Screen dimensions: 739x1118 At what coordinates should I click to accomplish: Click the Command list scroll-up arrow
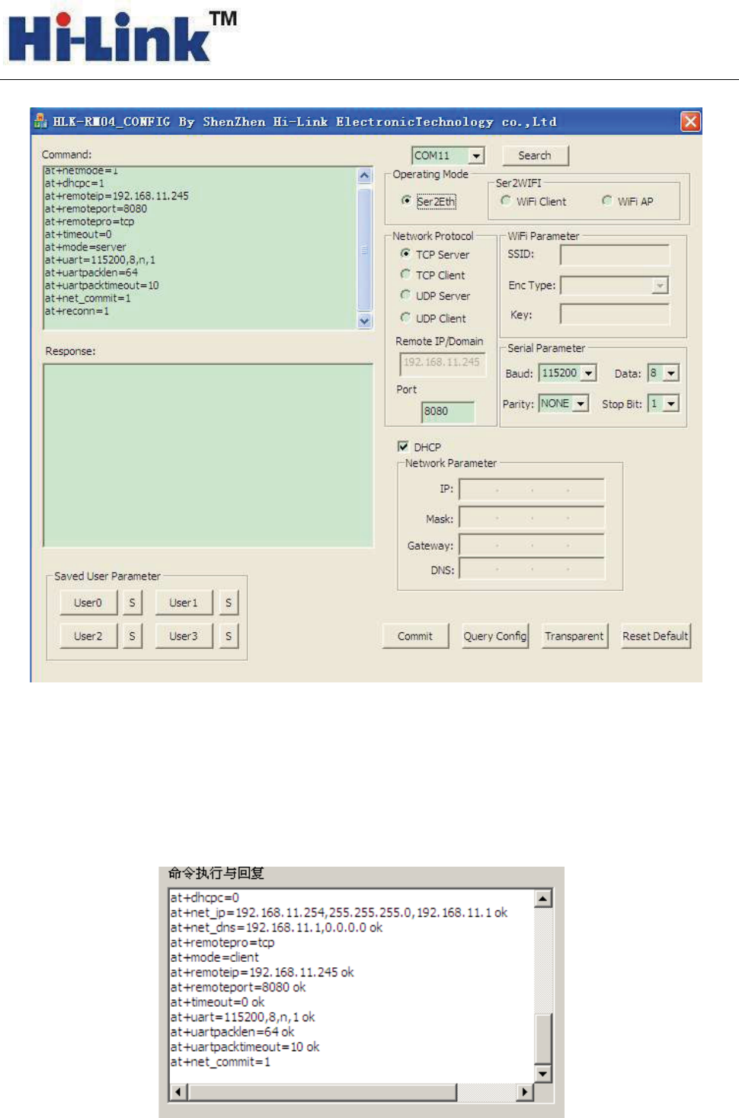(364, 175)
